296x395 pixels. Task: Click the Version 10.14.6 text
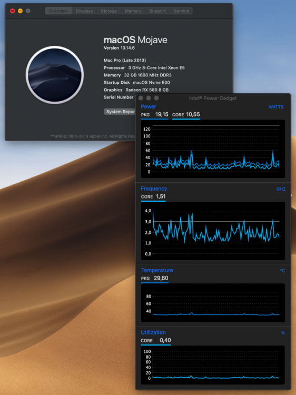[x=119, y=48]
